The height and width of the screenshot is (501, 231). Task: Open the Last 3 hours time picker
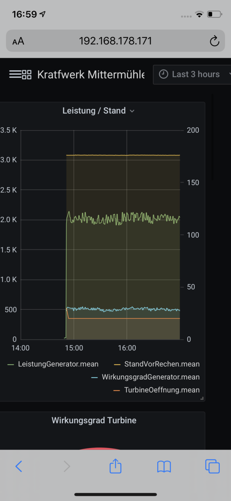point(195,74)
